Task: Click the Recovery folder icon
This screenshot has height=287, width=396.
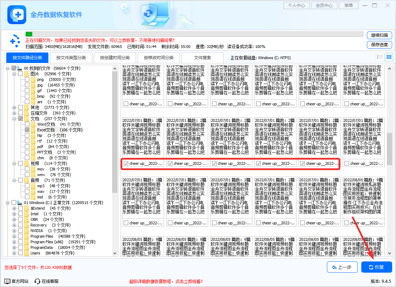Action: [27, 225]
